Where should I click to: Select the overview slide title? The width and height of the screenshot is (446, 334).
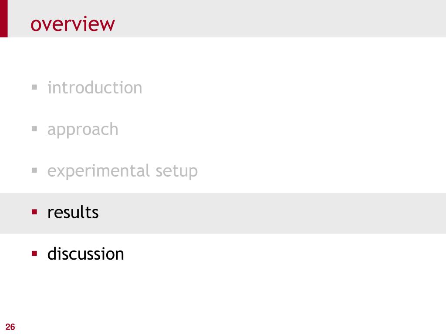[73, 24]
